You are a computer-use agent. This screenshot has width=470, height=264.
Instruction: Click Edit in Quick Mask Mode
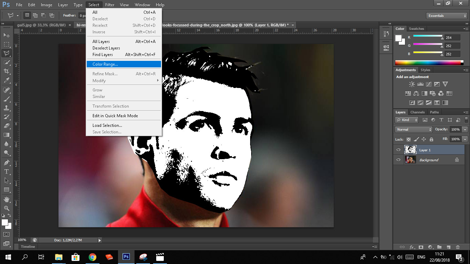115,116
